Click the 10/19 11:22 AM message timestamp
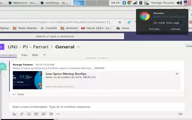Viewport: 192px width, 120px height. (x=45, y=64)
